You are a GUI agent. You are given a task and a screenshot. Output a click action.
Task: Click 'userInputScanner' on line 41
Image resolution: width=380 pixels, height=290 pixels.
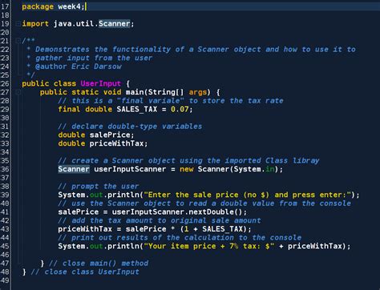(x=148, y=211)
